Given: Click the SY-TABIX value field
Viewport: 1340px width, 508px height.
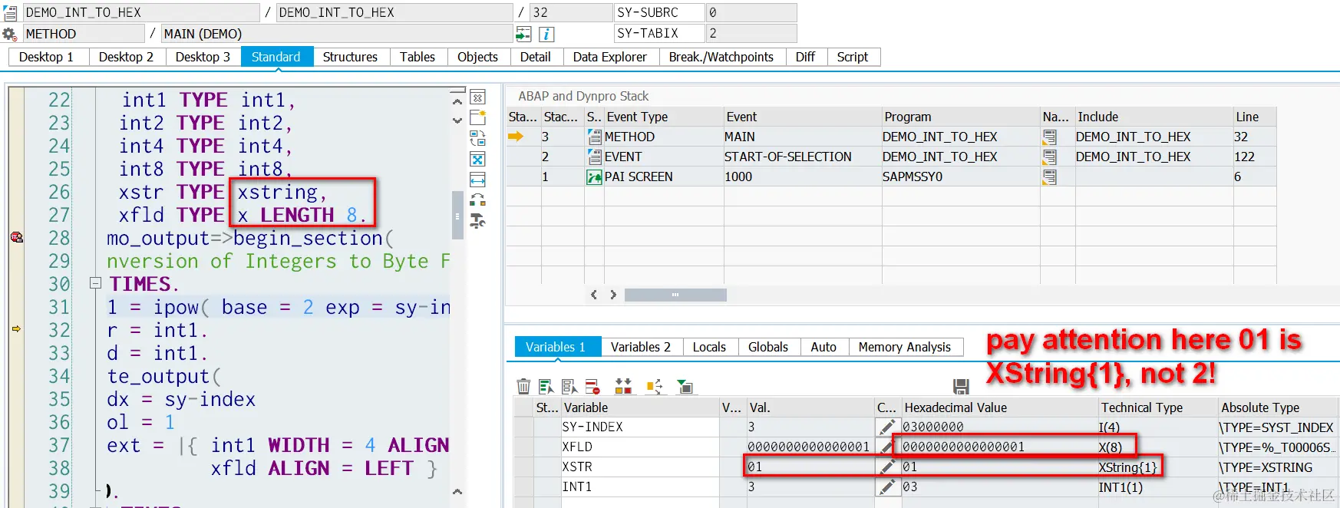Looking at the screenshot, I should pos(751,33).
